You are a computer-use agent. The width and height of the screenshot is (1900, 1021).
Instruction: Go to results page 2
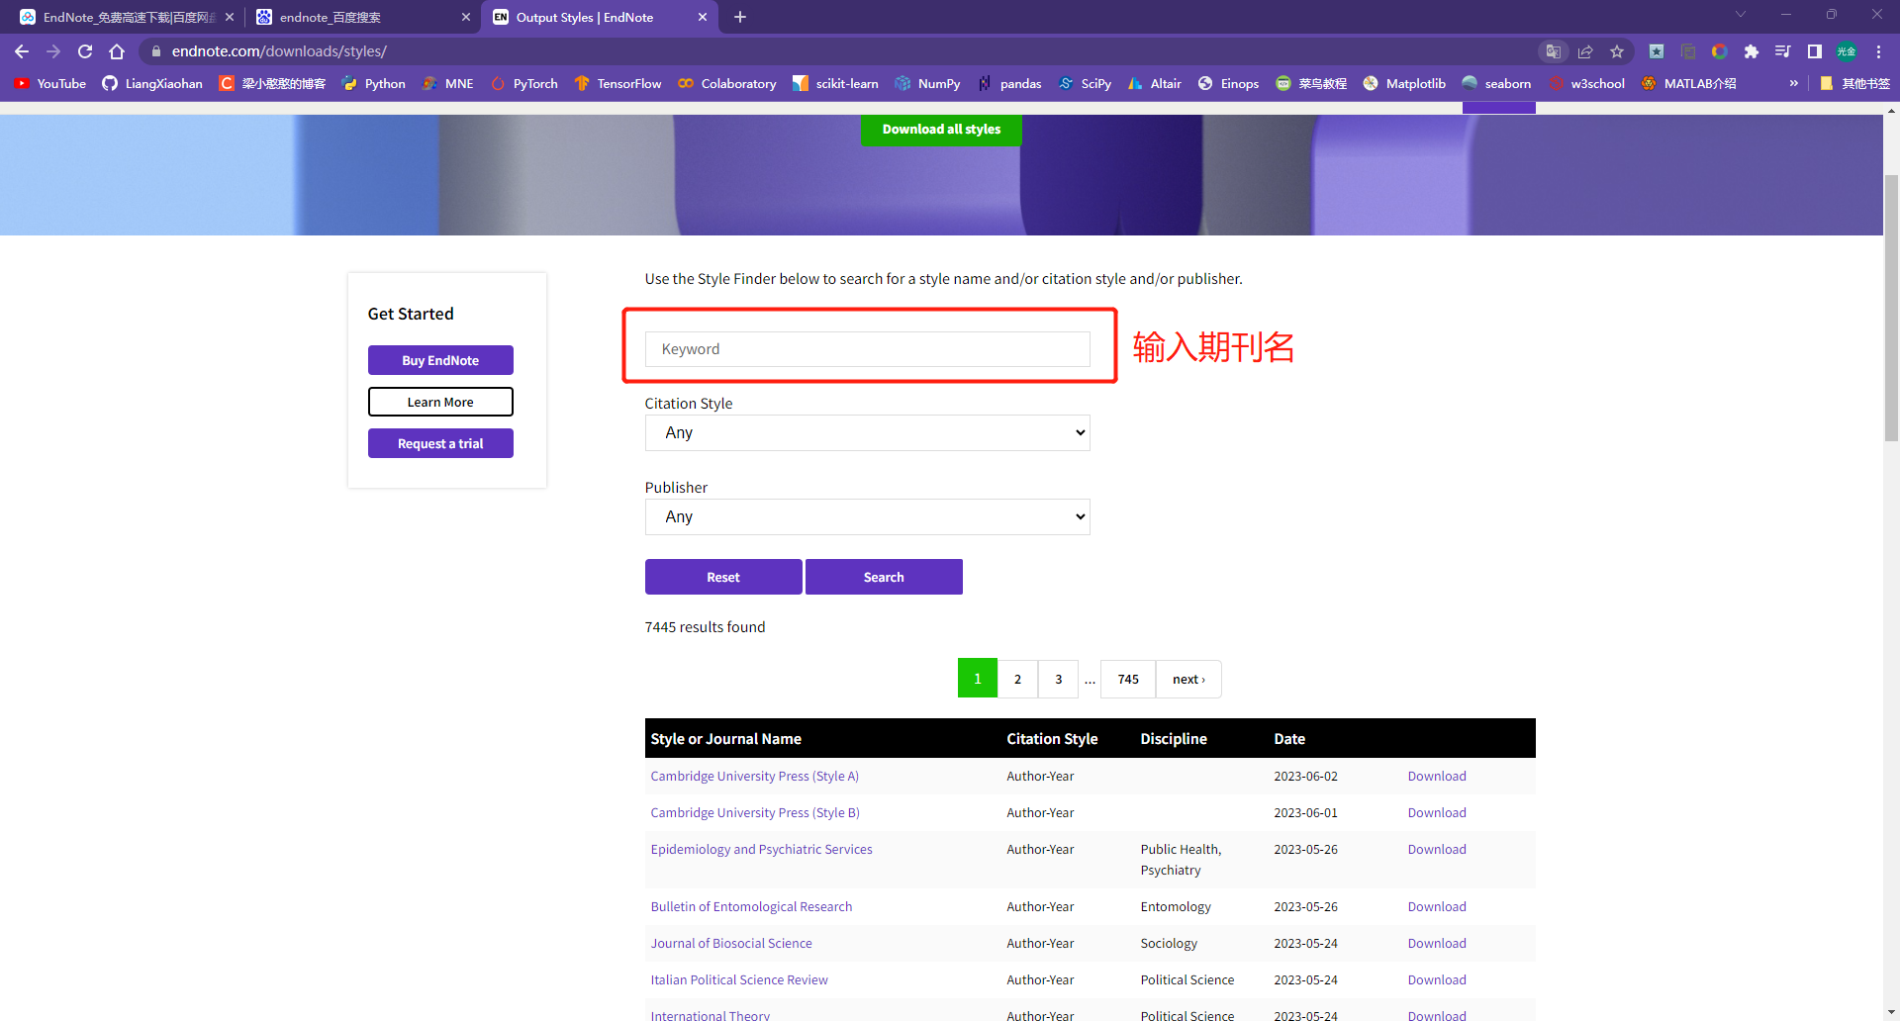click(x=1017, y=679)
